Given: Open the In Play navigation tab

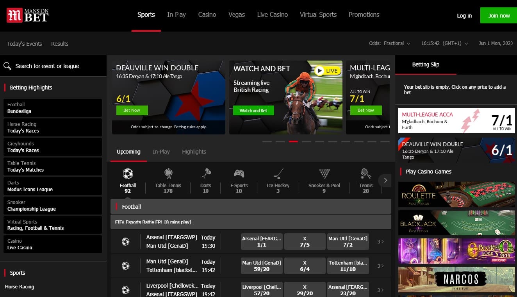Looking at the screenshot, I should click(176, 15).
